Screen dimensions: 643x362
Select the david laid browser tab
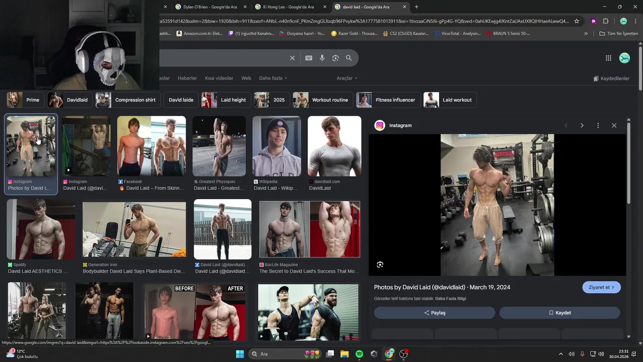click(370, 7)
